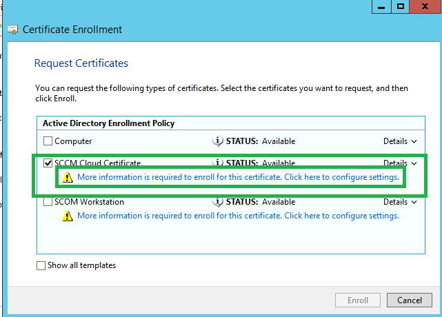Maximize the Certificate Enrollment window
The width and height of the screenshot is (442, 317).
click(400, 7)
